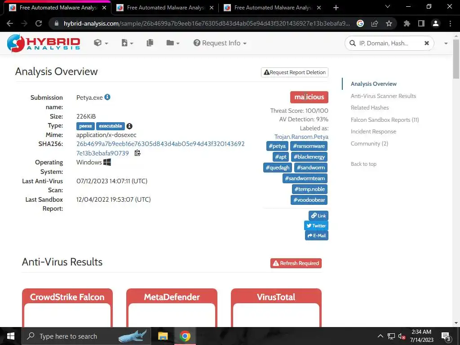Close the first browser tab
This screenshot has height=345, width=460.
[x=104, y=8]
